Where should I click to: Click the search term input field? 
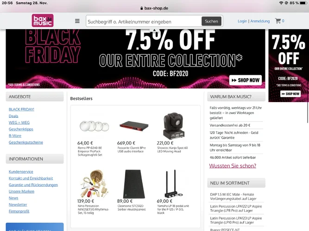coord(144,21)
